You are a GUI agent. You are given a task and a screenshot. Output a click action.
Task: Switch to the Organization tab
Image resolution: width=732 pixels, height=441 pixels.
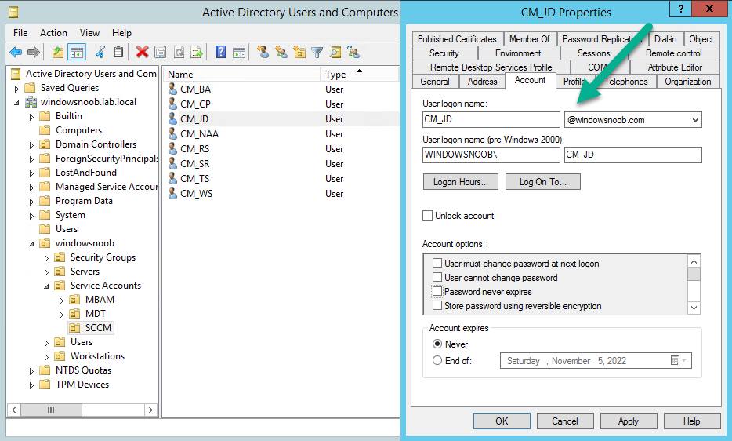(687, 82)
